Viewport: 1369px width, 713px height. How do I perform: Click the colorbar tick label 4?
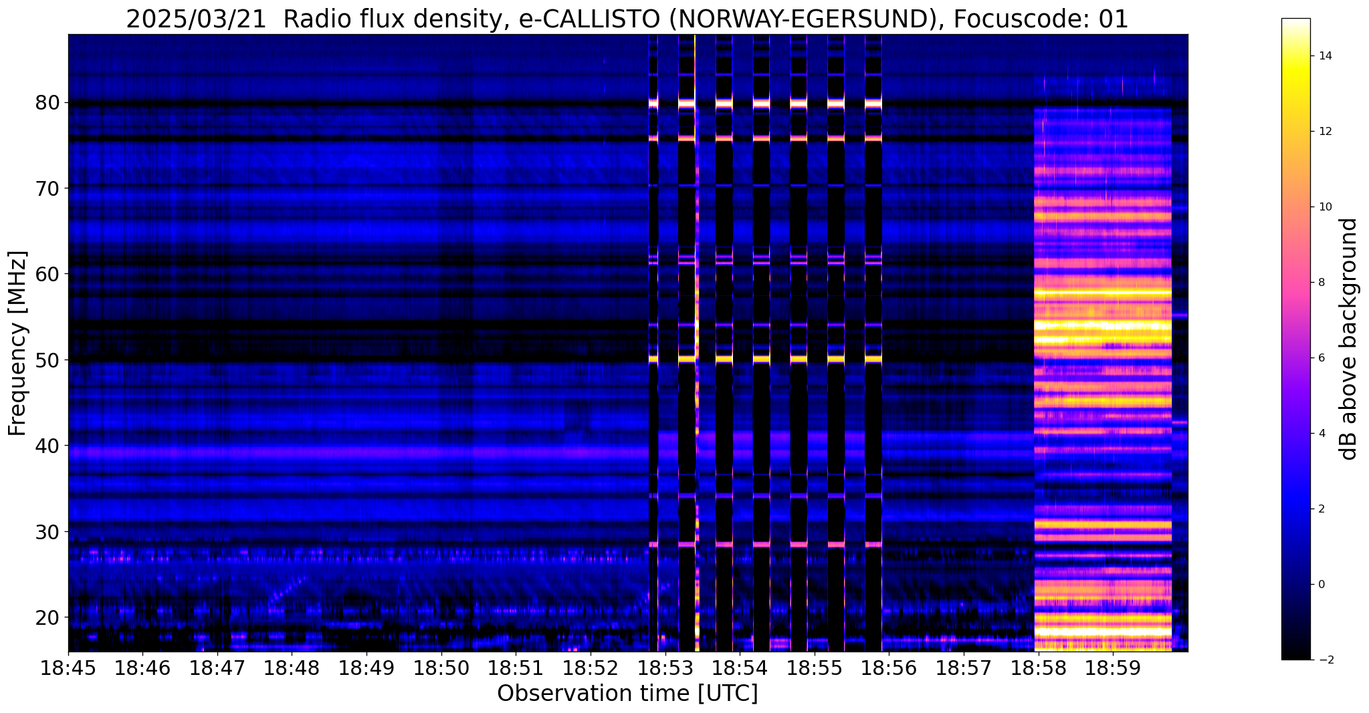[1321, 434]
